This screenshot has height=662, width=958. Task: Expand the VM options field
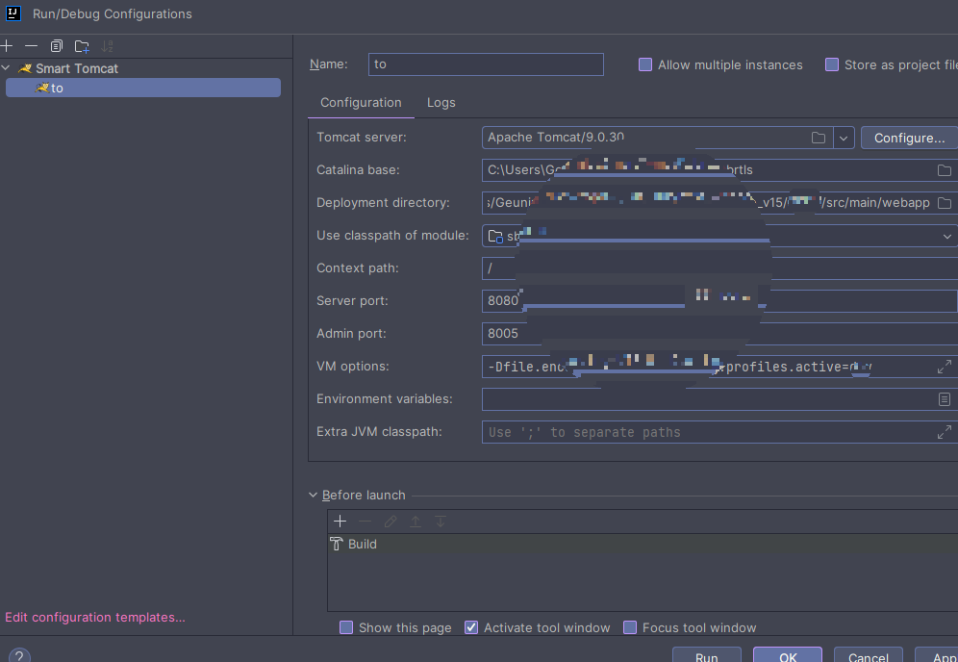pyautogui.click(x=944, y=367)
